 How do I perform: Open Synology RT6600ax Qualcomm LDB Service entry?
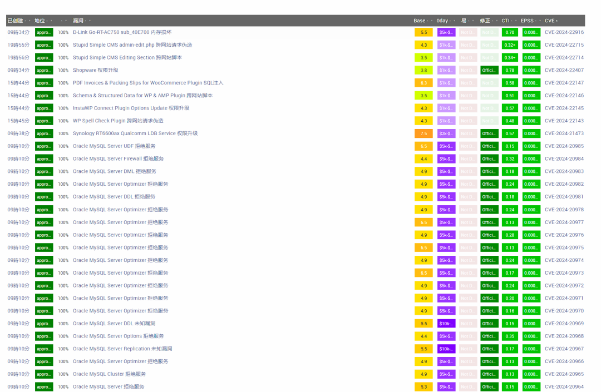tap(135, 133)
